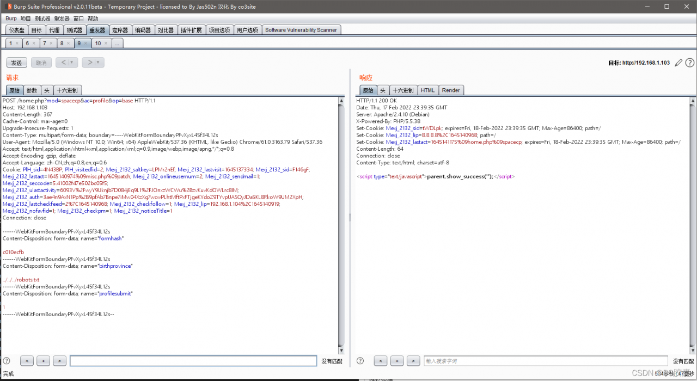Click the plus button in request search
This screenshot has width=697, height=381.
coord(44,360)
